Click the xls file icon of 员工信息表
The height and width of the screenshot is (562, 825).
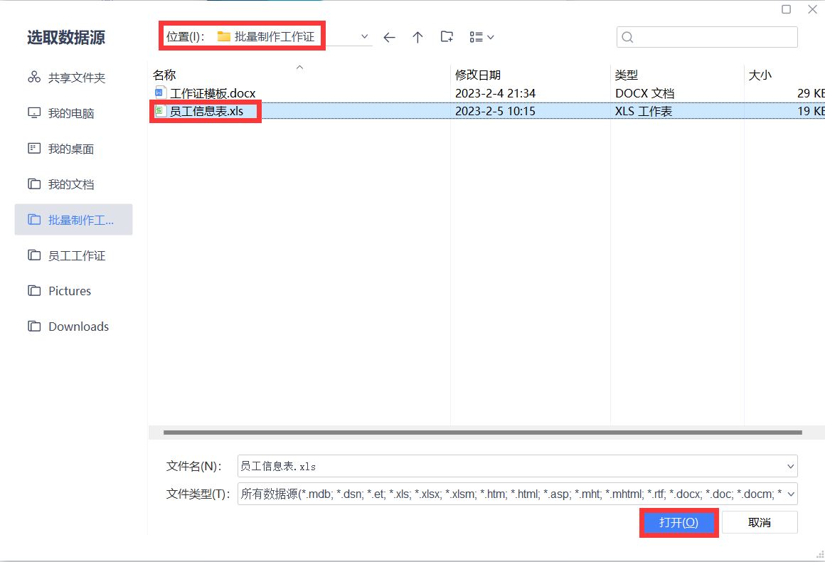161,111
